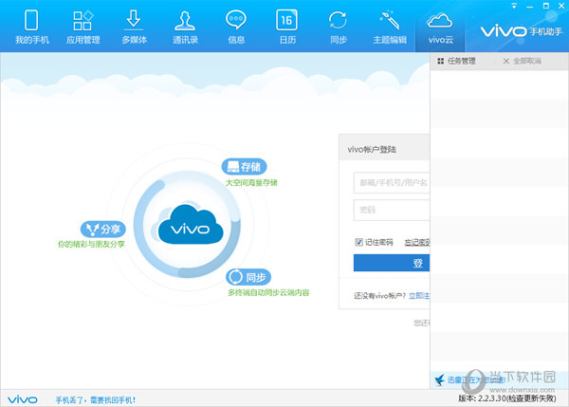Click the 立即注册 register link

click(419, 296)
